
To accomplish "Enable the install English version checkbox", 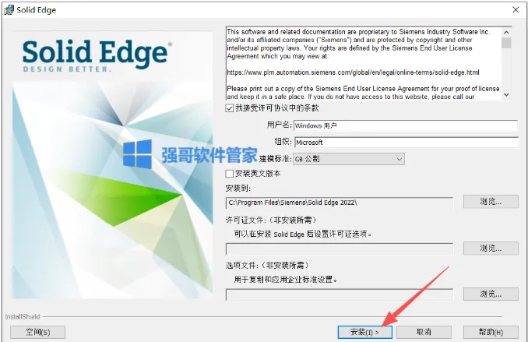I will (x=229, y=174).
